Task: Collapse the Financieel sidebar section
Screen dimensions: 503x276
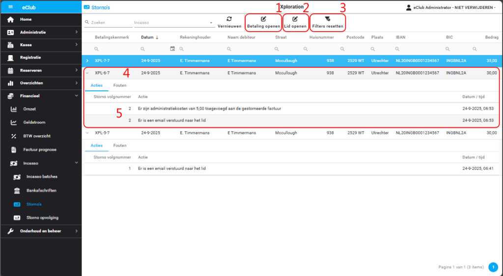Action: 76,96
